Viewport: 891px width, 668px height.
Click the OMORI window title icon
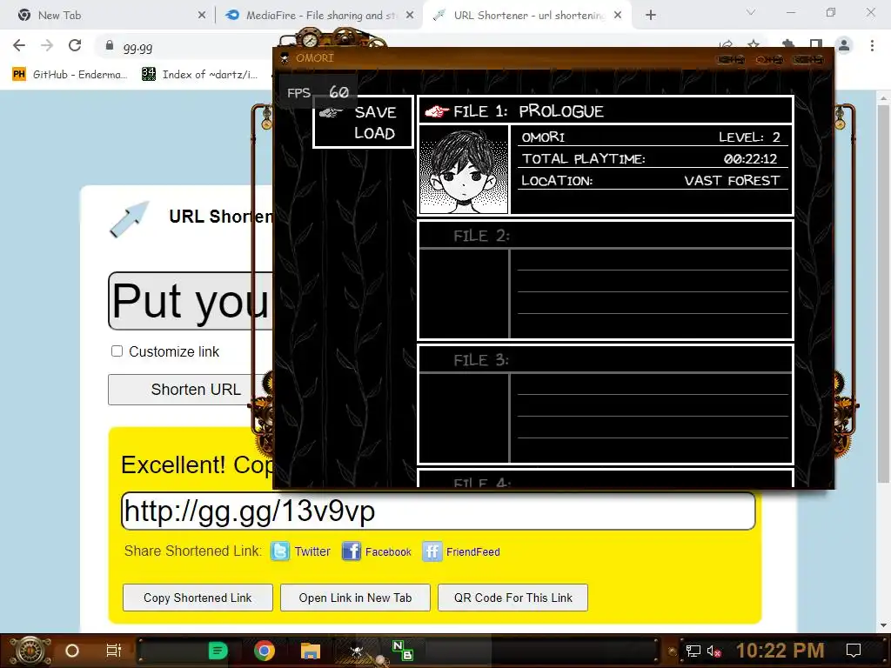tap(285, 58)
